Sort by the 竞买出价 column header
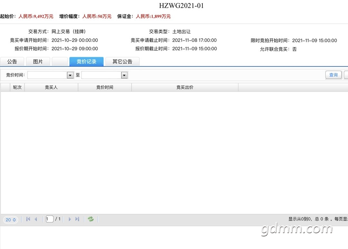Viewport: 348px width, 249px height. (x=185, y=87)
